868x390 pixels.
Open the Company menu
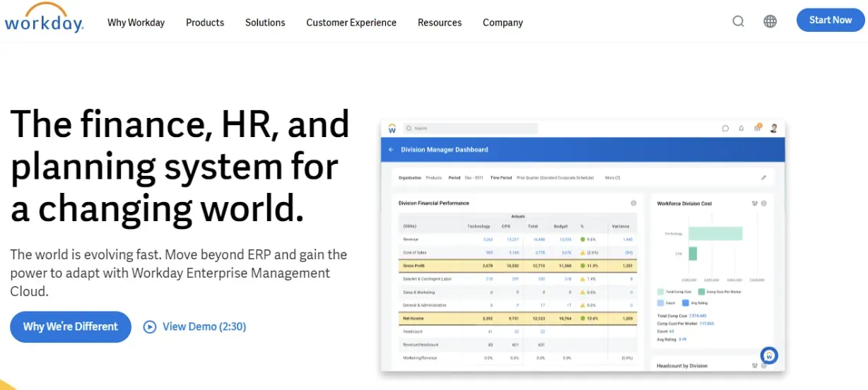coord(503,23)
